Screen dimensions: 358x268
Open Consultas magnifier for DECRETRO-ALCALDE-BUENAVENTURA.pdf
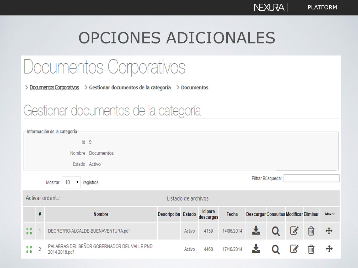(276, 231)
